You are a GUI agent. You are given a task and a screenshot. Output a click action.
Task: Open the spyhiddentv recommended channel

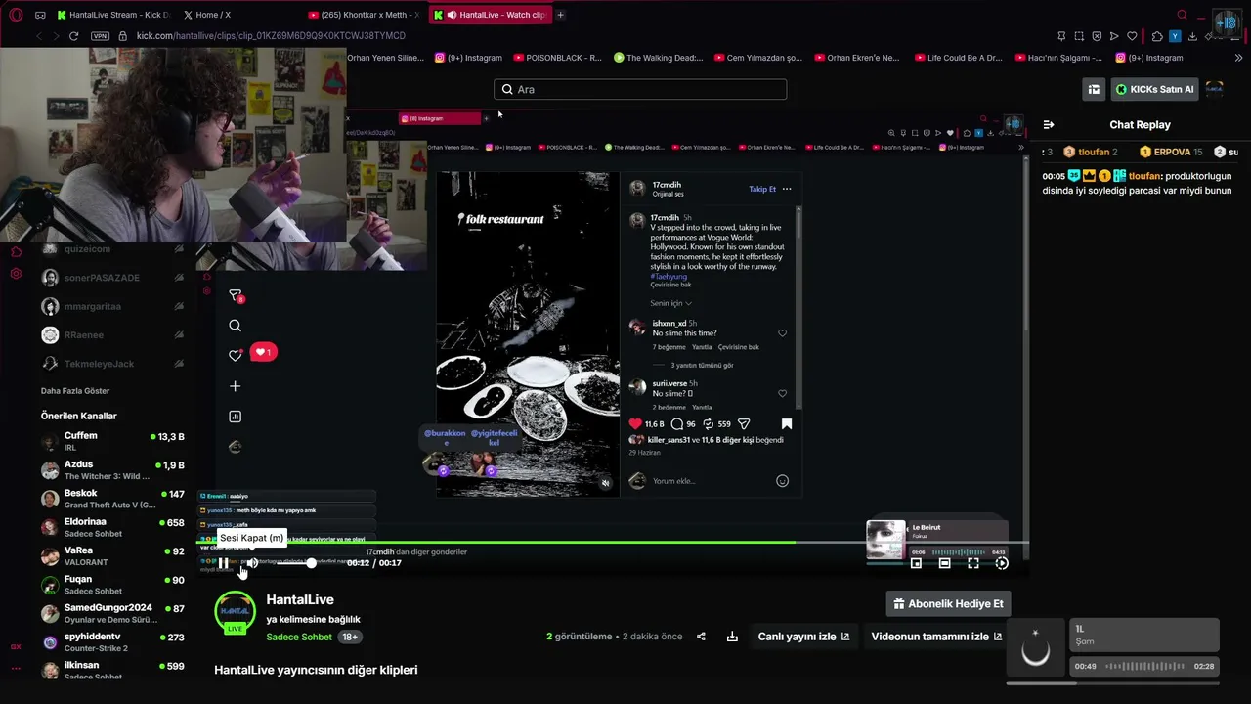point(112,642)
